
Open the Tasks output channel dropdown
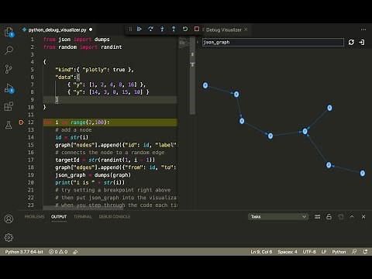coord(278,216)
